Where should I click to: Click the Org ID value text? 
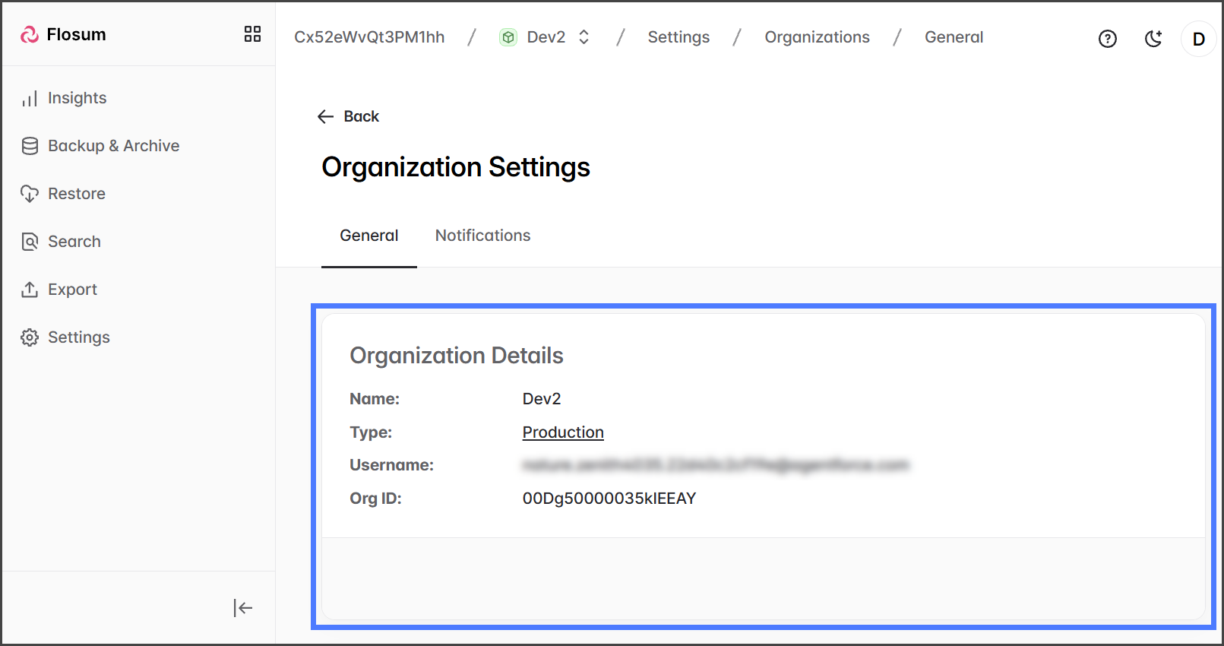[x=609, y=499]
